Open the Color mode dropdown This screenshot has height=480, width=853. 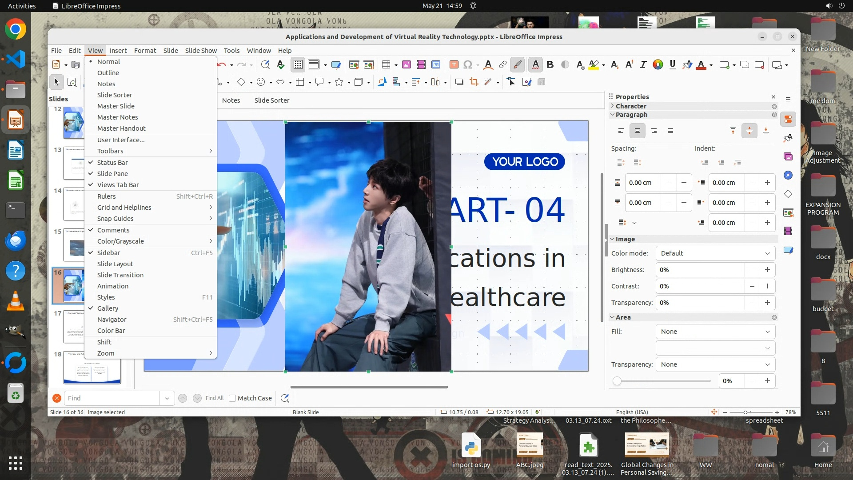pos(715,253)
